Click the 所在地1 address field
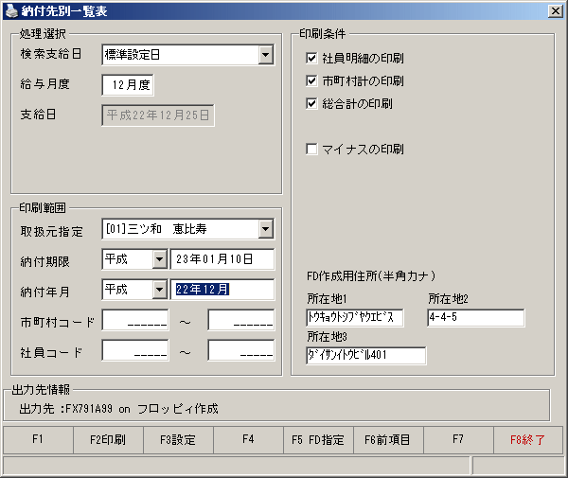Screen dimensions: 568x478 click(x=355, y=318)
